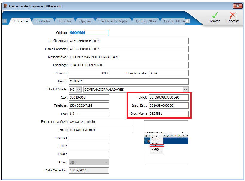Expand the Governador Valadares city dropdown
This screenshot has height=181, width=245.
click(185, 90)
